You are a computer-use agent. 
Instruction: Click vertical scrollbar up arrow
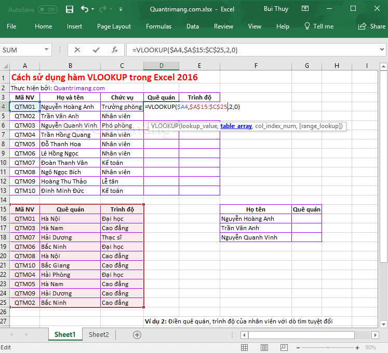click(x=383, y=66)
